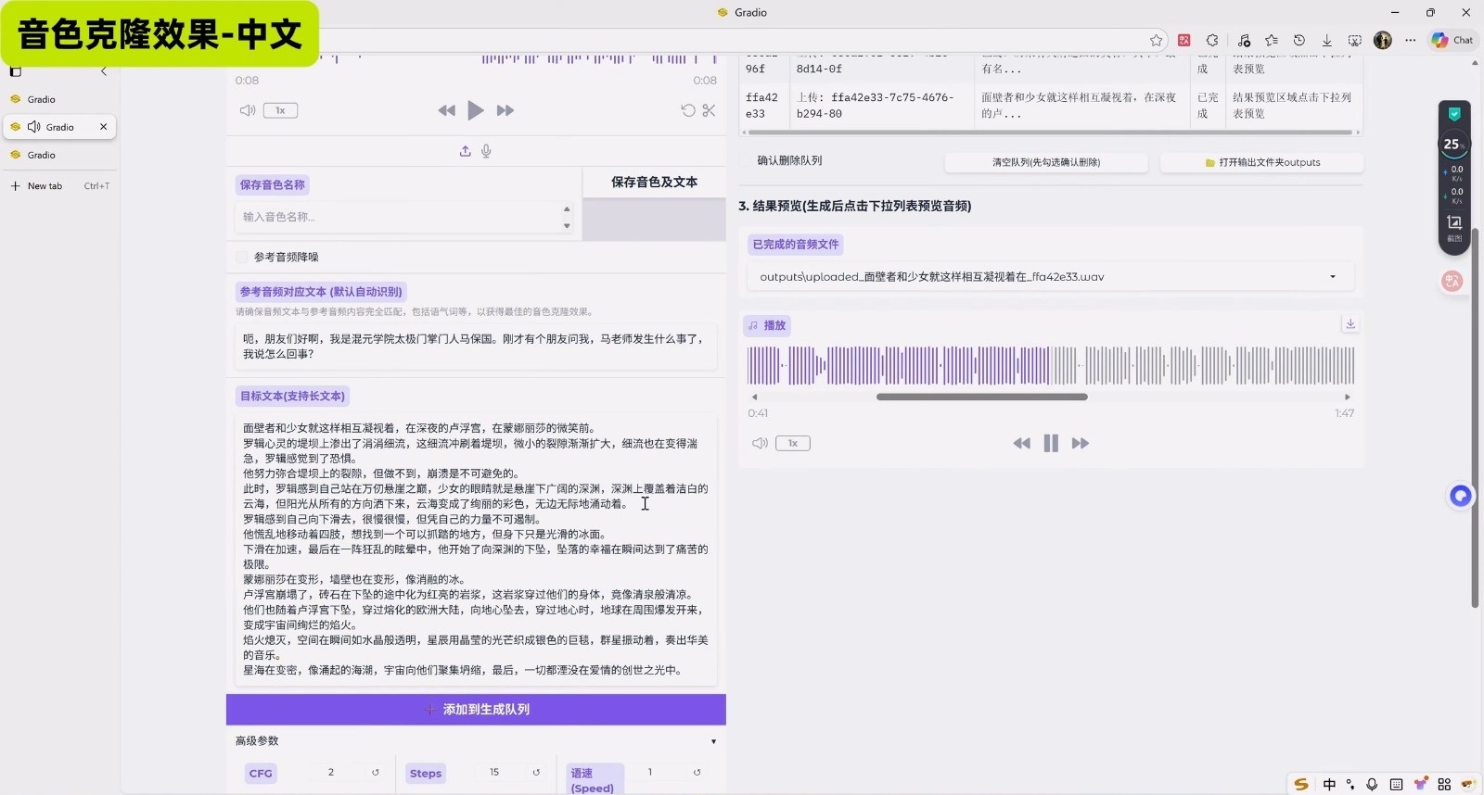The width and height of the screenshot is (1484, 795).
Task: Enable the 参考音频降噪 checkbox
Action: [242, 258]
